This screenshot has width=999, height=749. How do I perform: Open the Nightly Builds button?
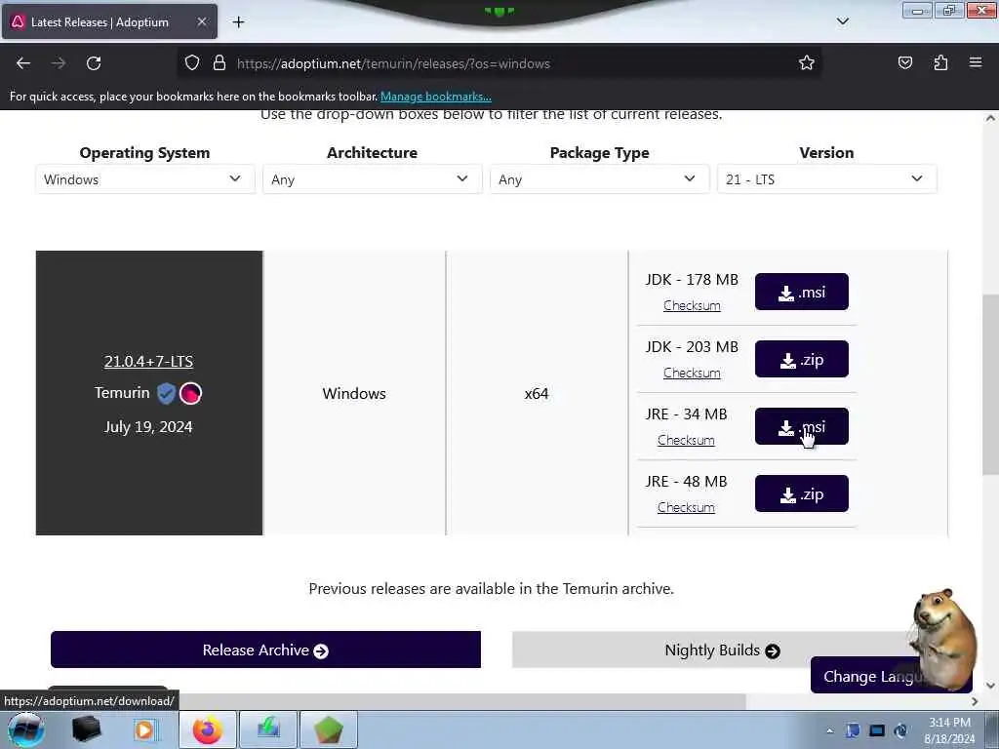click(722, 650)
